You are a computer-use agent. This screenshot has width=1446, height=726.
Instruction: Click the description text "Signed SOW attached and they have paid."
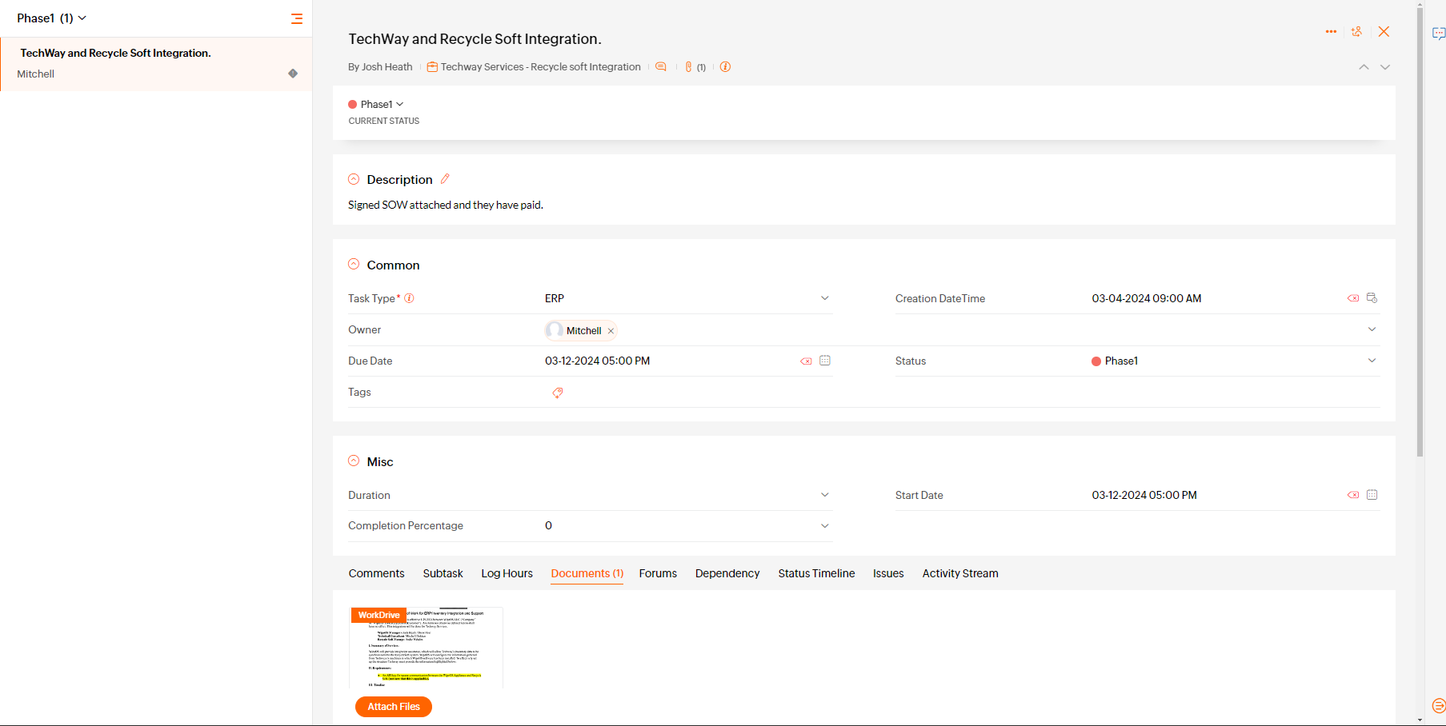tap(446, 205)
